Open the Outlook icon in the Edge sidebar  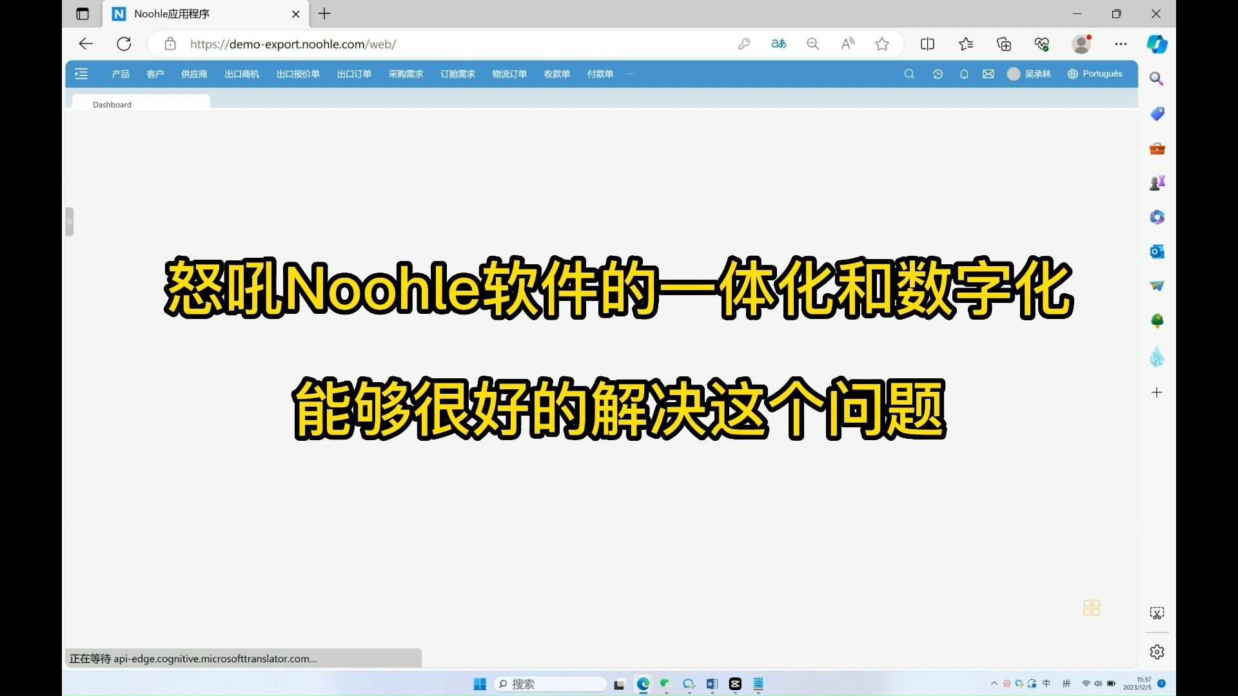pos(1157,251)
